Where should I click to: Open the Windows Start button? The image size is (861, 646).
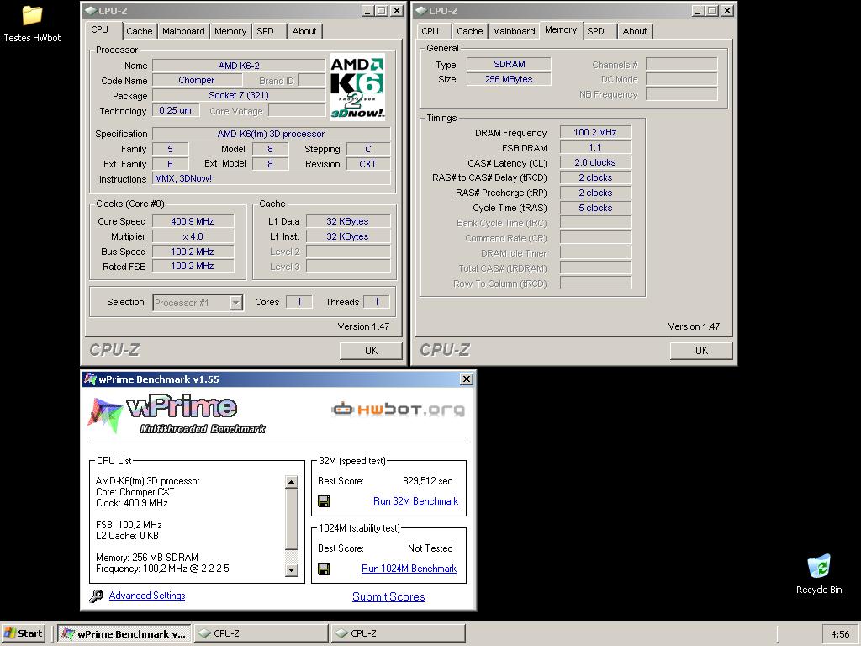click(23, 633)
